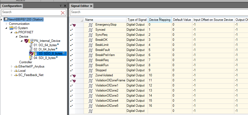Click the Device Mapping cell showing 10
The width and height of the screenshot is (248, 115).
point(160,76)
